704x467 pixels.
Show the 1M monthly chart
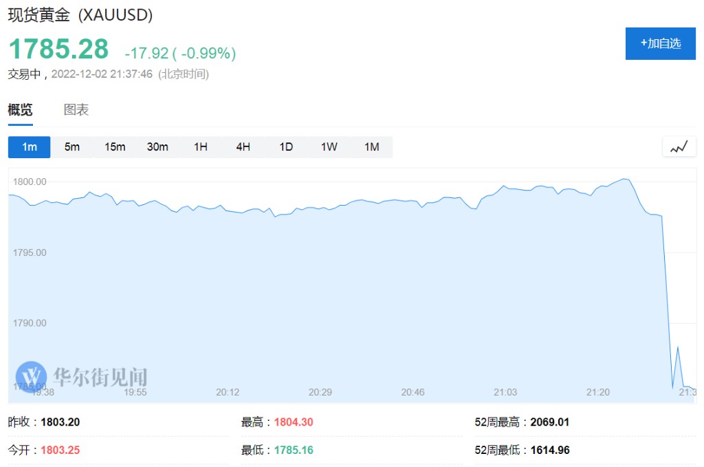coord(371,147)
